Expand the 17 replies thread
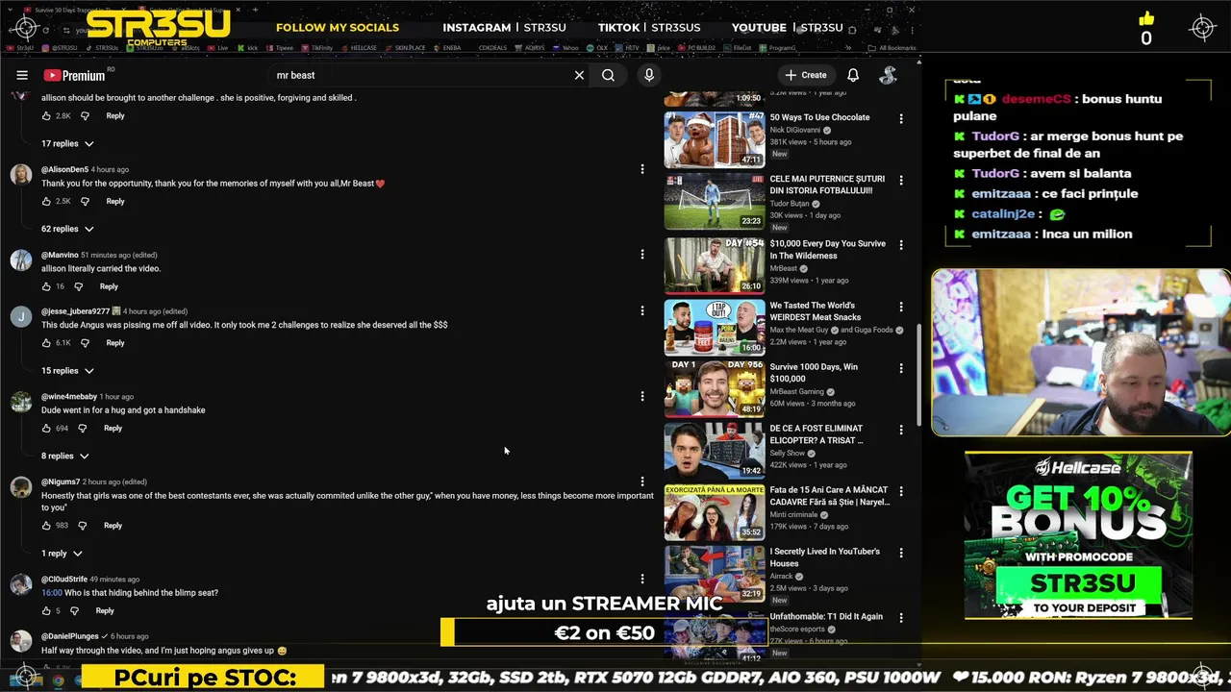The height and width of the screenshot is (692, 1231). [x=67, y=143]
